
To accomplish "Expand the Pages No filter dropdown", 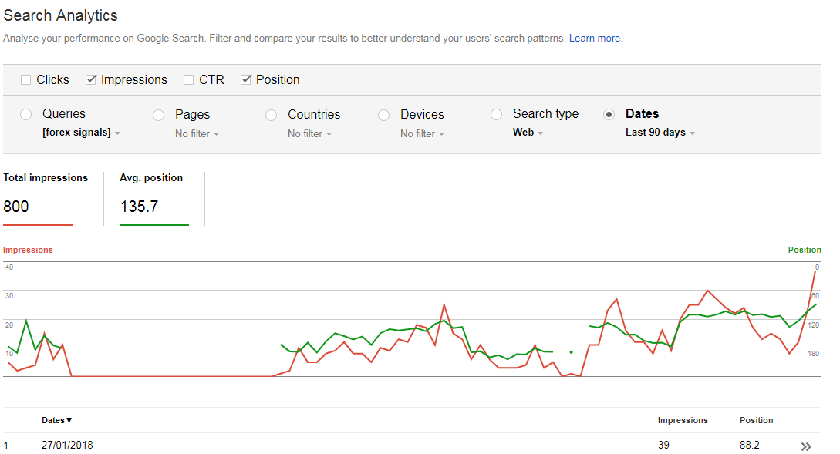I will (x=197, y=133).
